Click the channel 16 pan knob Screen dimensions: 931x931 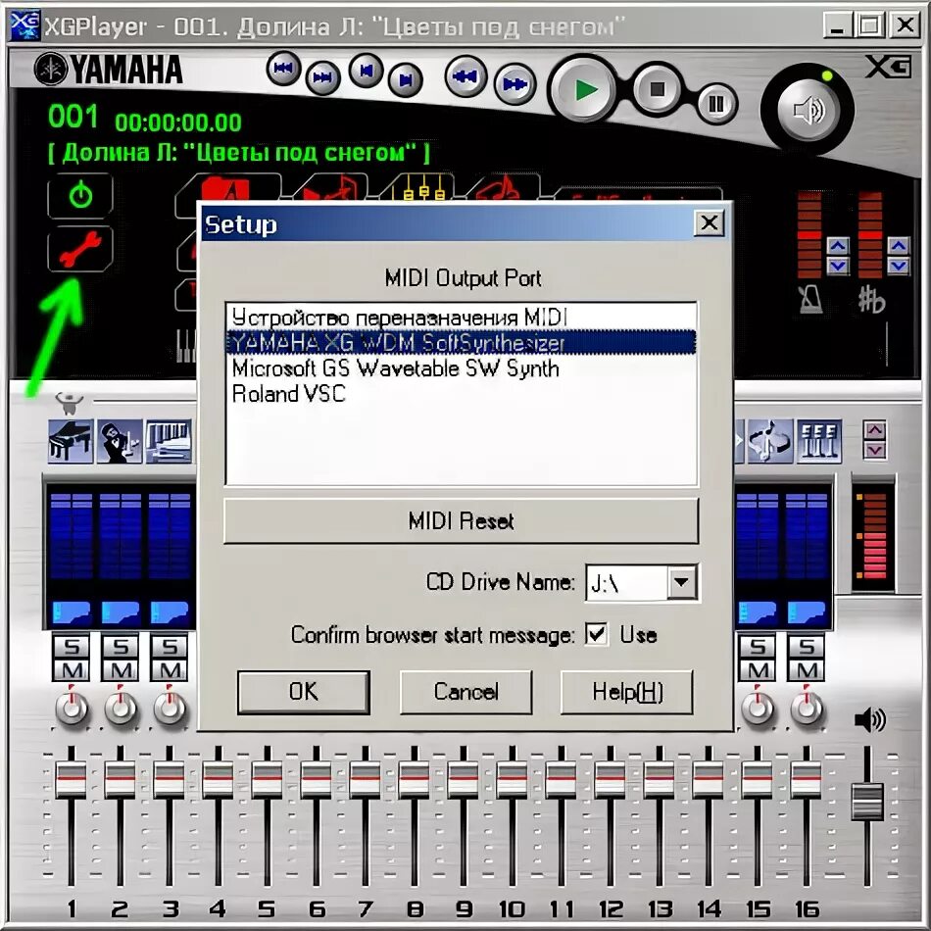click(x=807, y=708)
